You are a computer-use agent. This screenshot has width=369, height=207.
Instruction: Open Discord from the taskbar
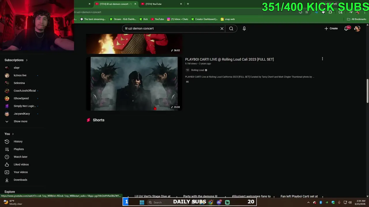pyautogui.click(x=219, y=202)
